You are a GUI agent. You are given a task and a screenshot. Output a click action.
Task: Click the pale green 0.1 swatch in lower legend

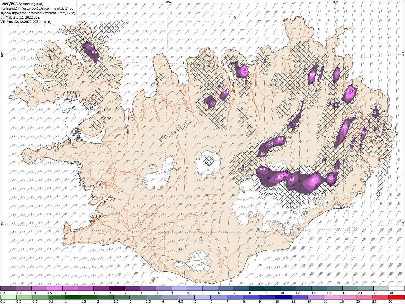[x=8, y=297]
